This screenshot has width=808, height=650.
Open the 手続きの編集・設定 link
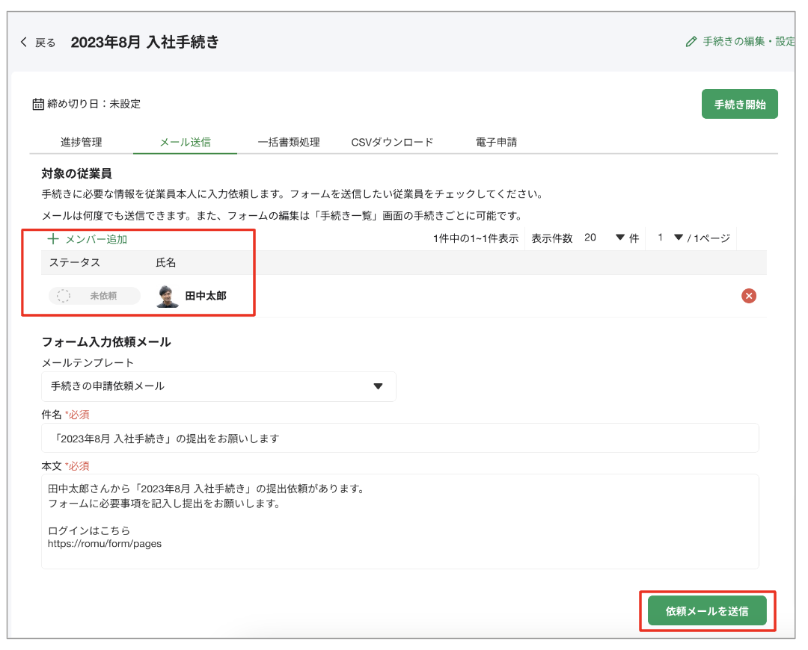click(x=748, y=42)
